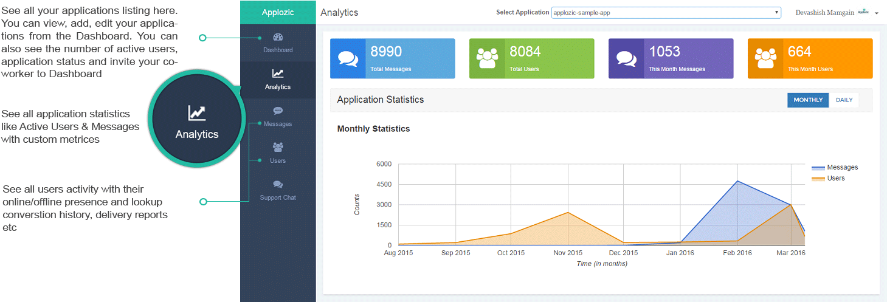Click the Applozic brand header

[278, 12]
